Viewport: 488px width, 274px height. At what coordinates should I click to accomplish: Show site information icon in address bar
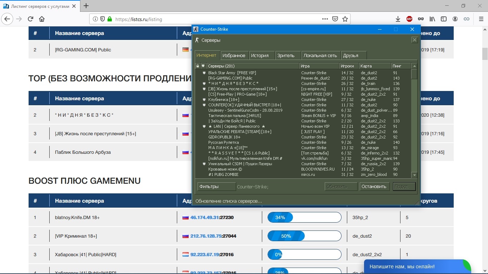tap(95, 19)
